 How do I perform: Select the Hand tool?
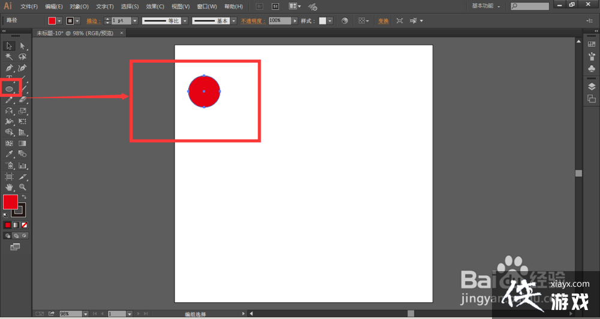click(x=9, y=187)
